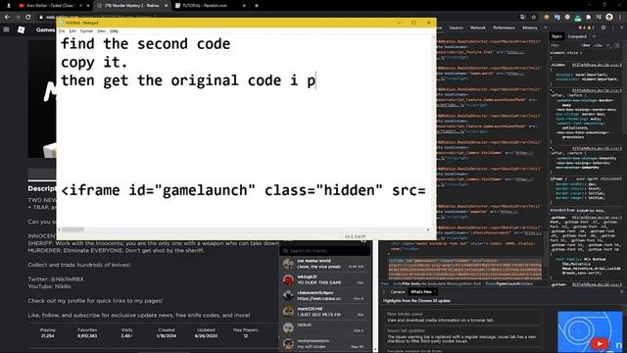Open Notepad File menu

coord(62,30)
